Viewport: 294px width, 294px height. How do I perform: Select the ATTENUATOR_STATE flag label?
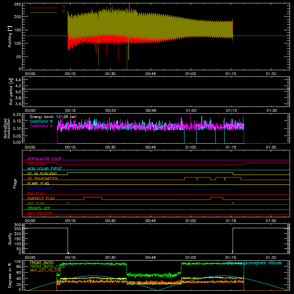coord(44,159)
